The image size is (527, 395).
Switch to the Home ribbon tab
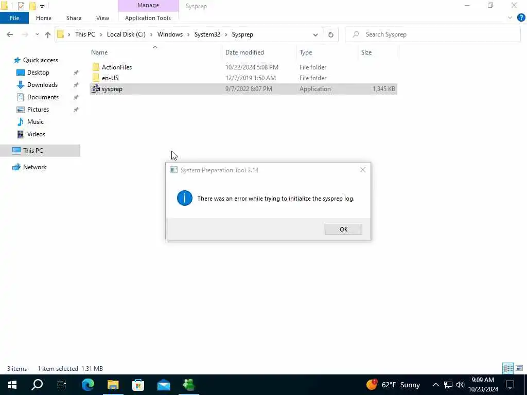[x=44, y=18]
